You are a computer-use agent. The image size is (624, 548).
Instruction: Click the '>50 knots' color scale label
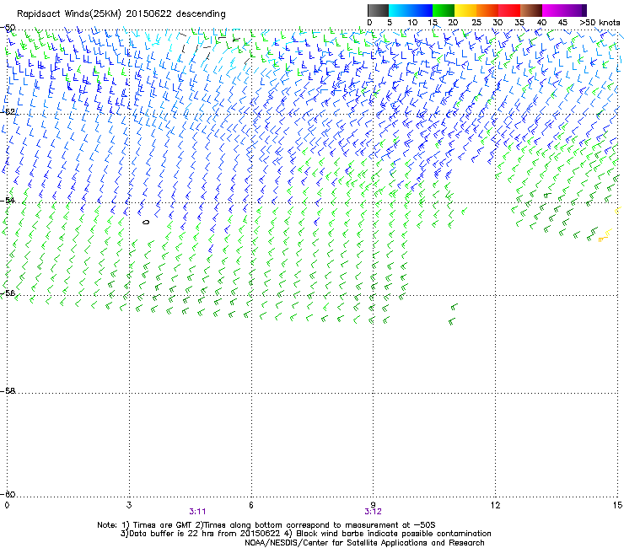[x=600, y=23]
